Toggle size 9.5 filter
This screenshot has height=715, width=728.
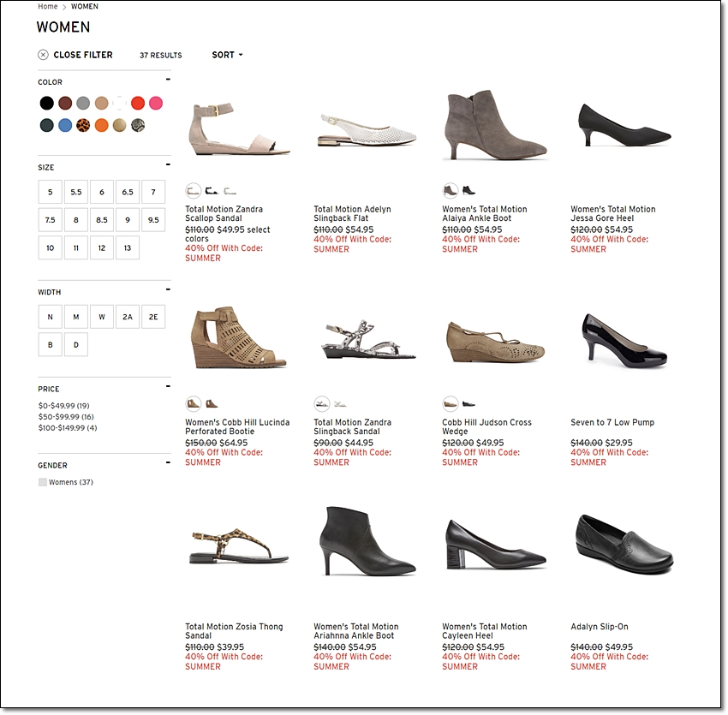pyautogui.click(x=153, y=220)
